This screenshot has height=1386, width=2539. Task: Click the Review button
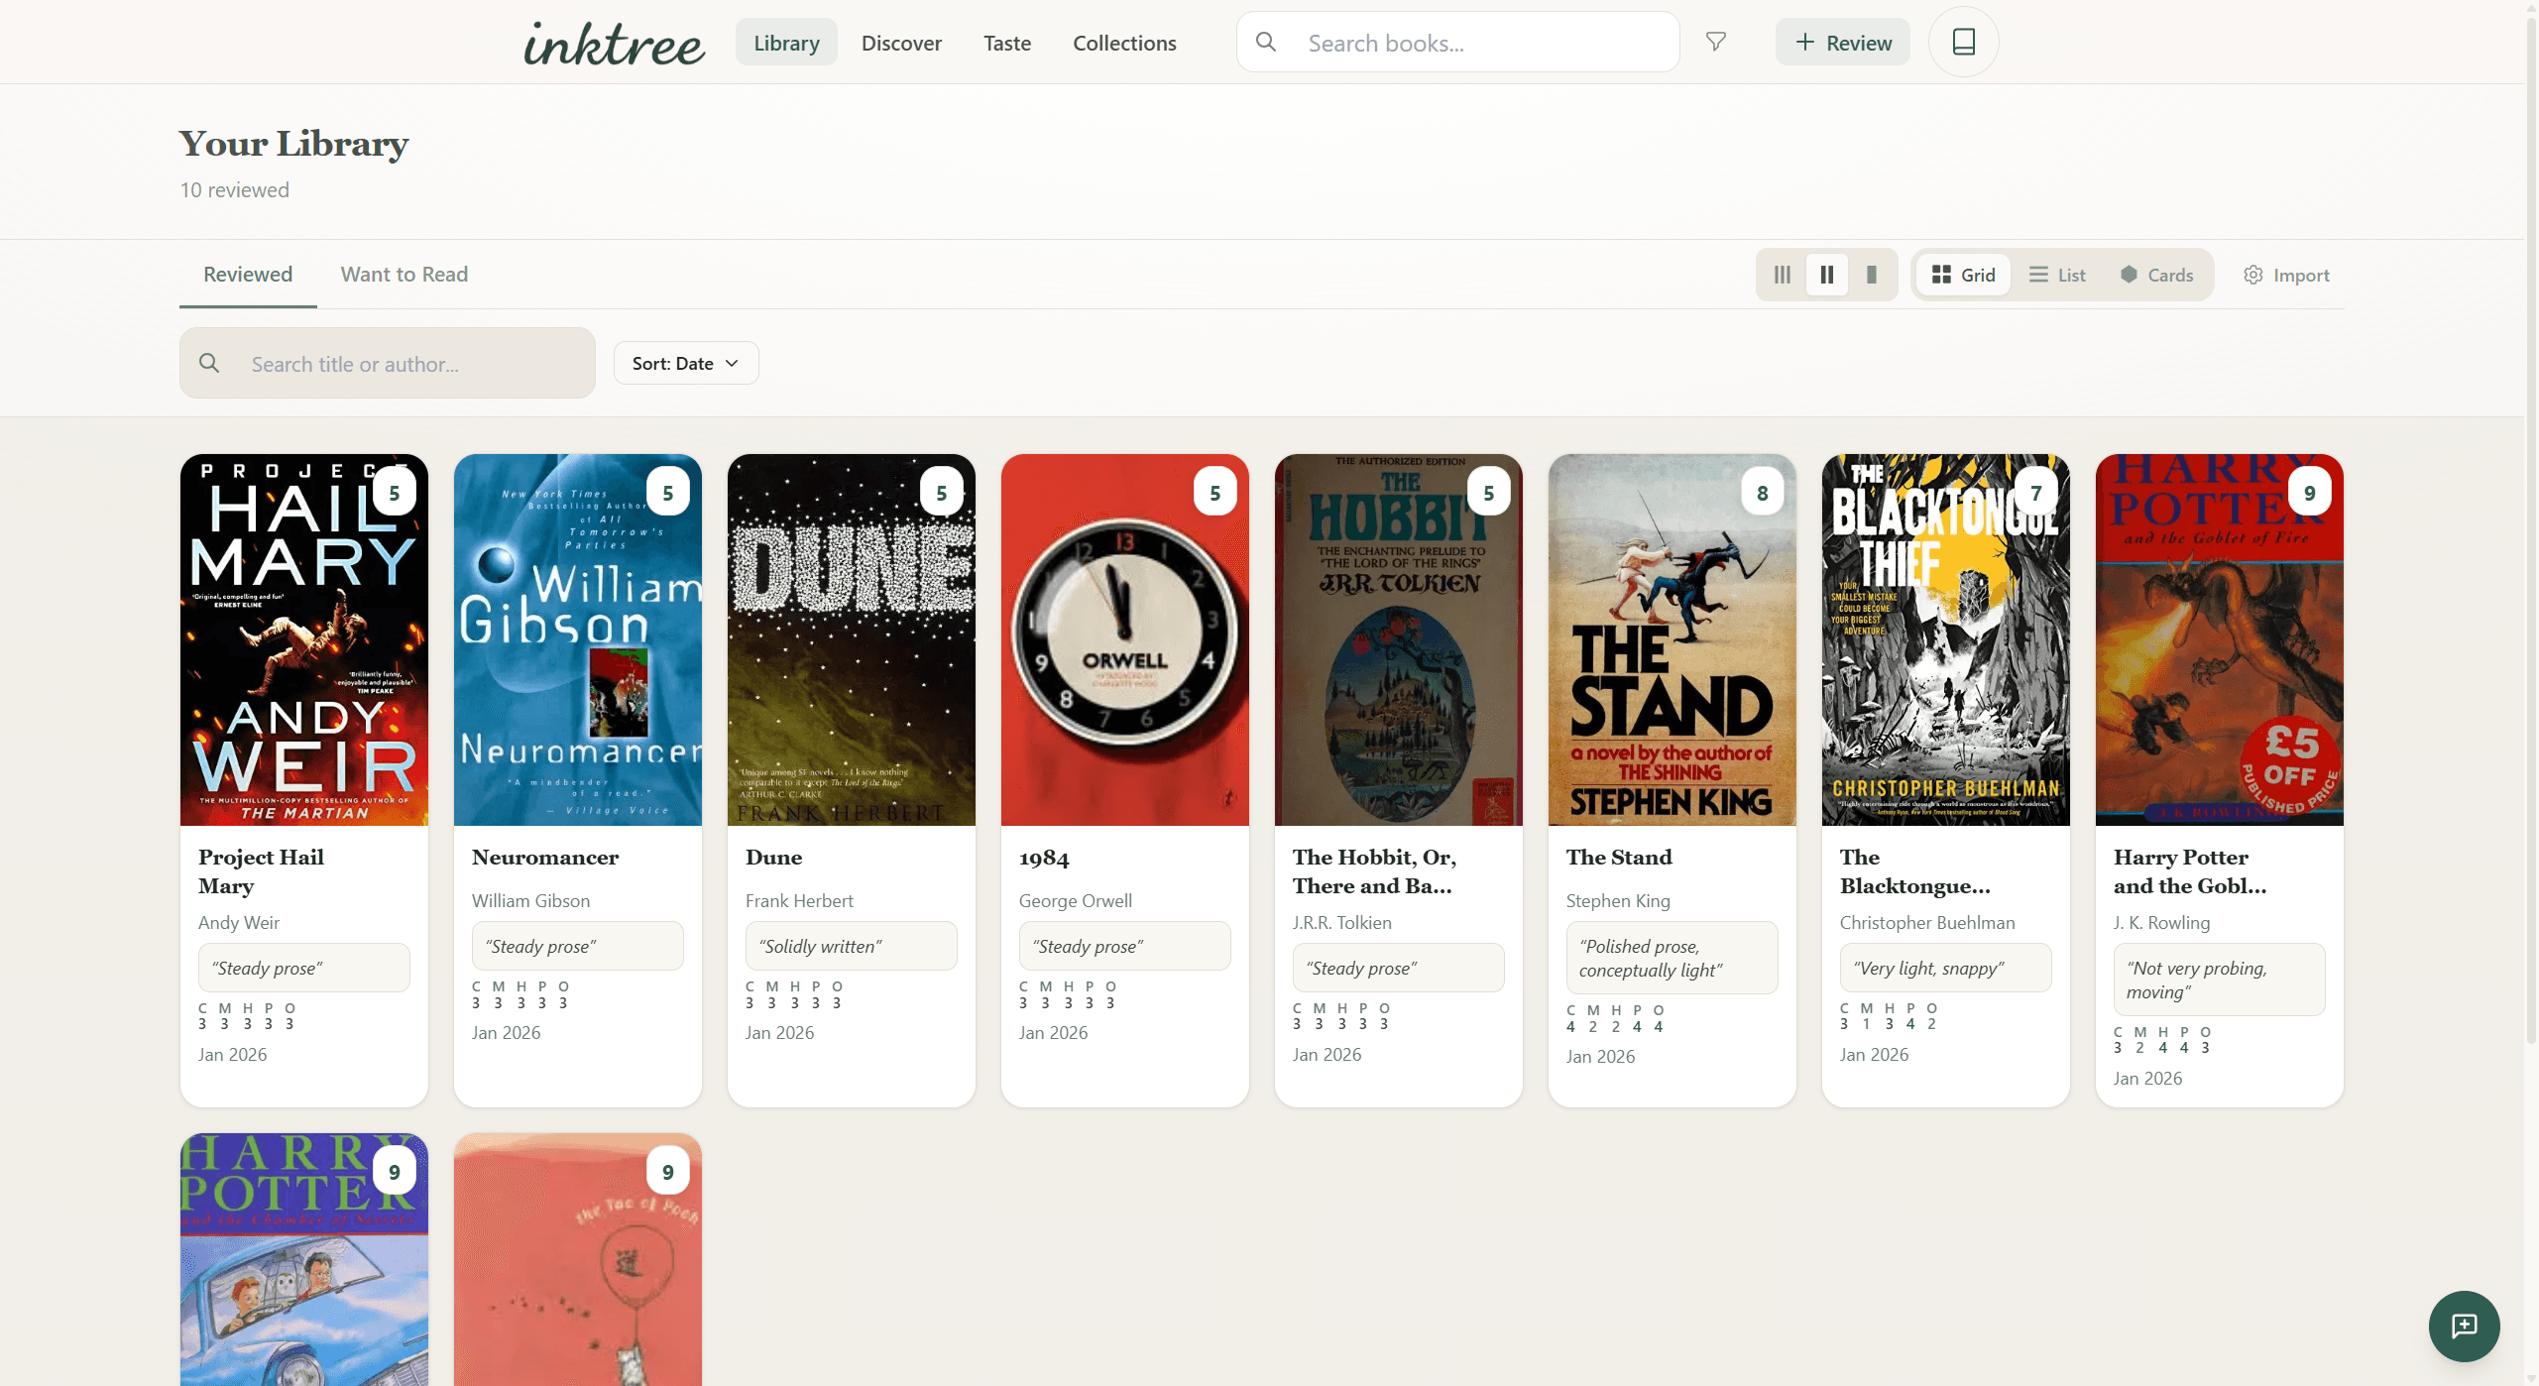(1841, 42)
